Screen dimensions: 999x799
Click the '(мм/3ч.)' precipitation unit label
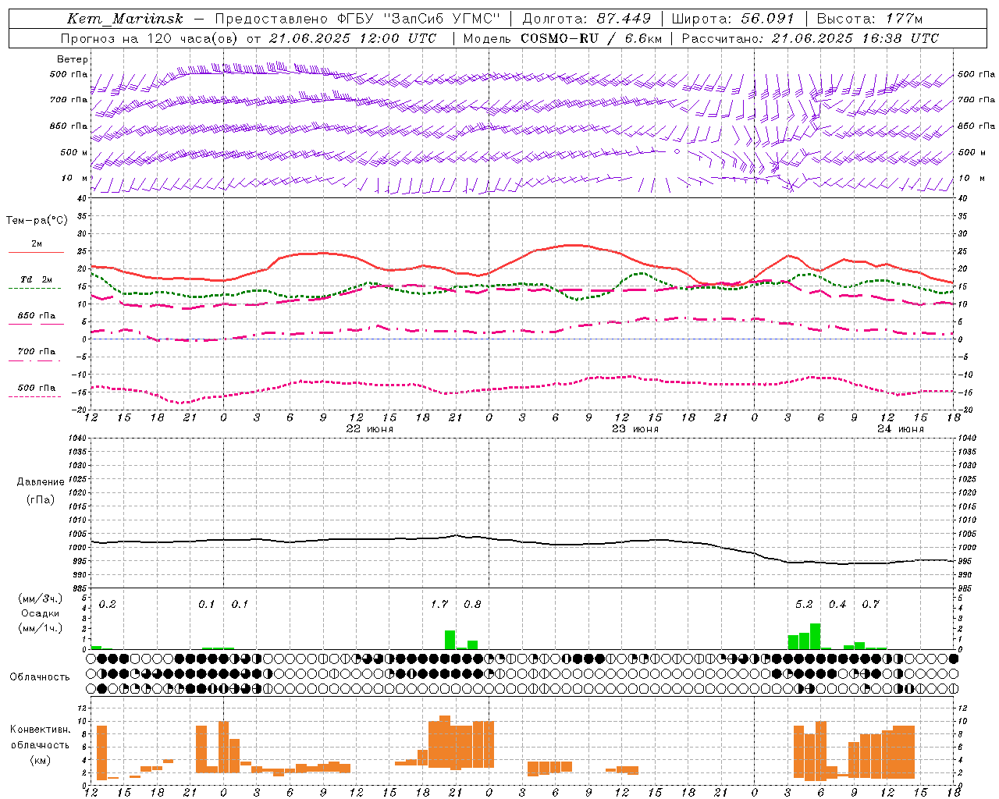click(x=41, y=599)
